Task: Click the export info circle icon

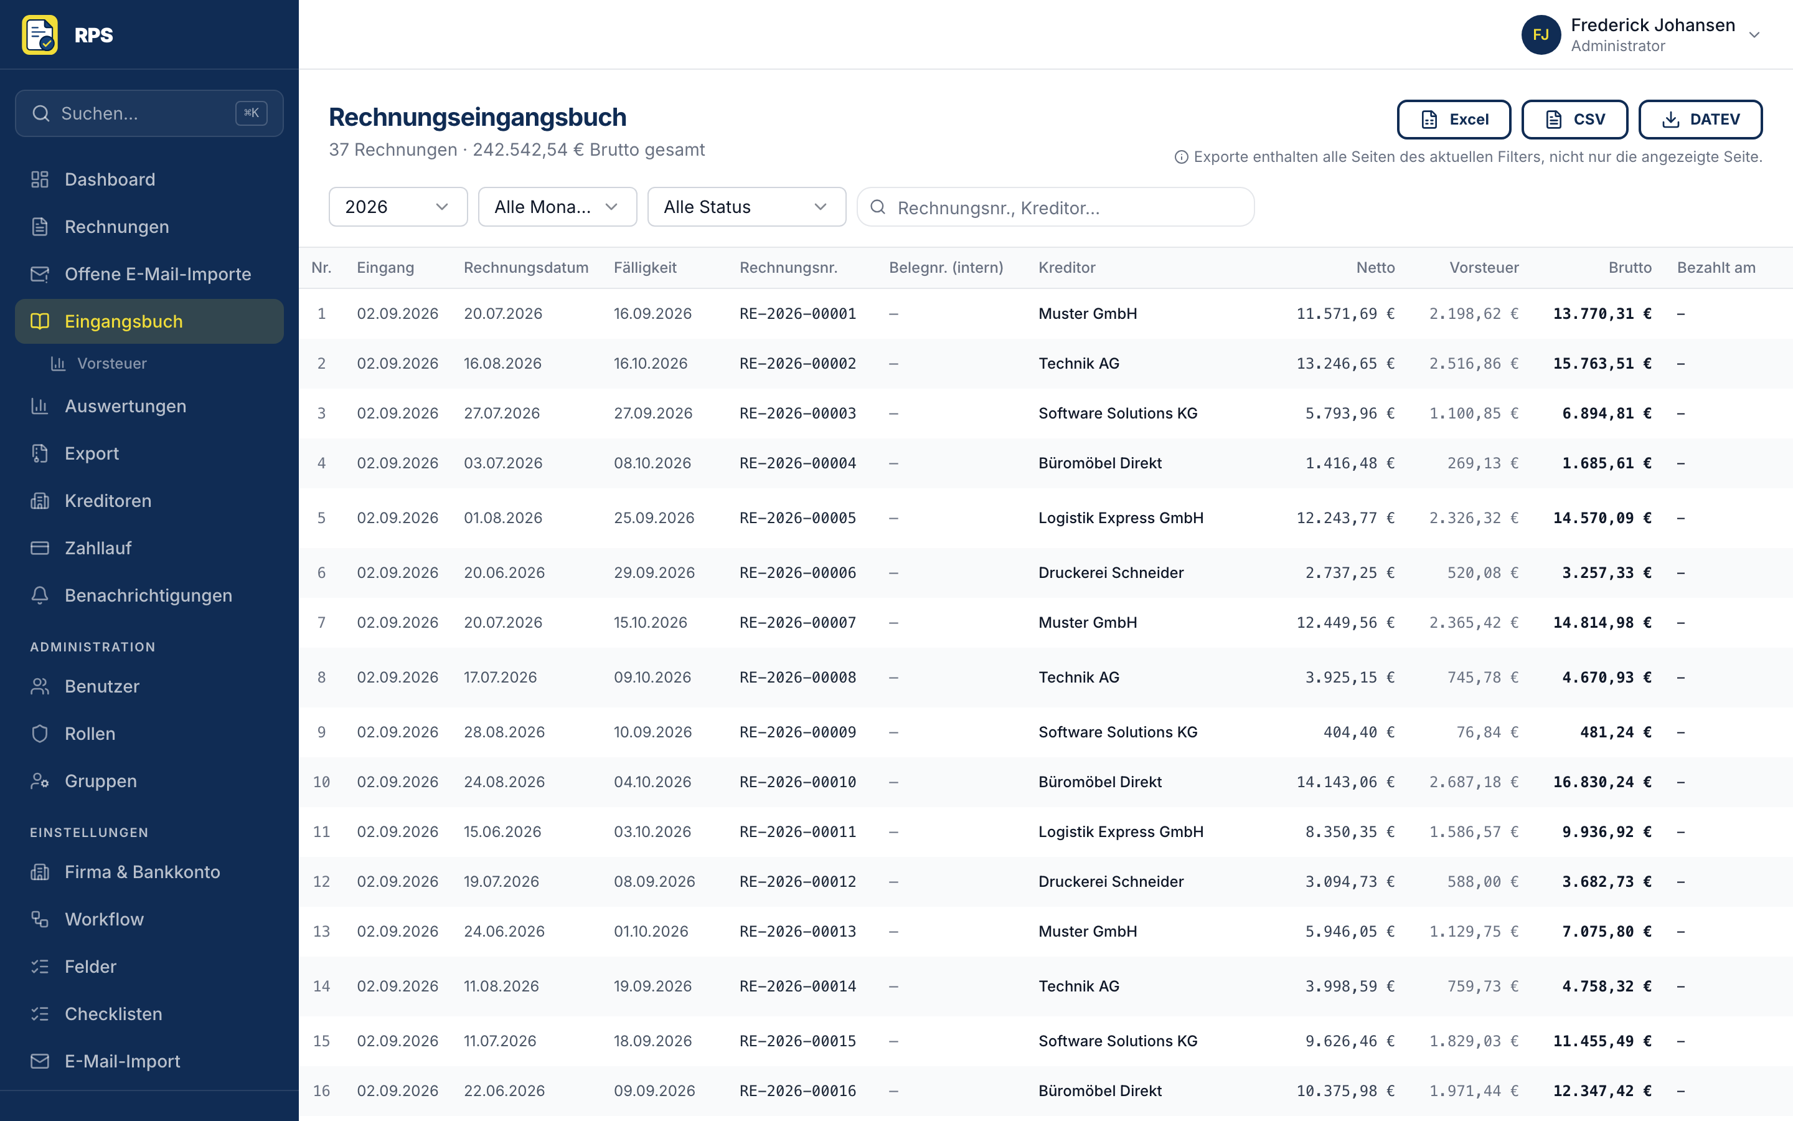Action: 1181,157
